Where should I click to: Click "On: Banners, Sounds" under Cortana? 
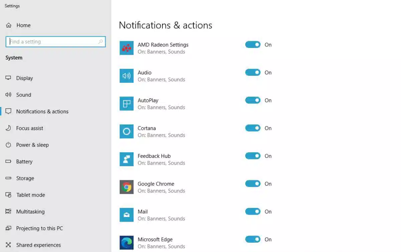161,135
